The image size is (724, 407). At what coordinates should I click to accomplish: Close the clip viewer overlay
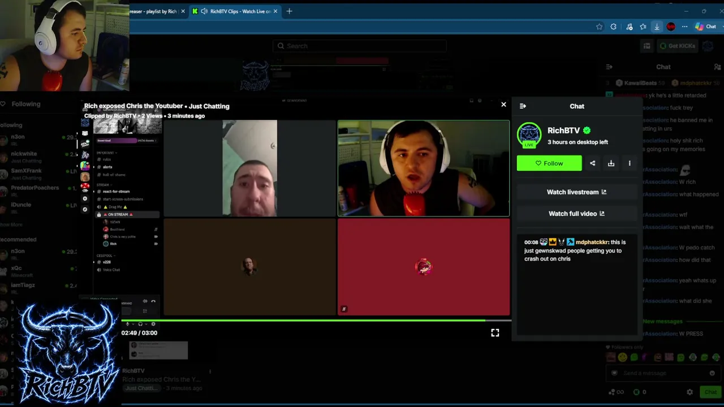coord(503,105)
